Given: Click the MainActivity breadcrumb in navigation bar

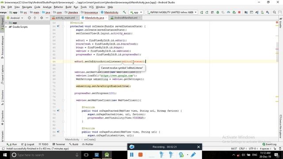Looking at the screenshot, I should coord(110,12).
